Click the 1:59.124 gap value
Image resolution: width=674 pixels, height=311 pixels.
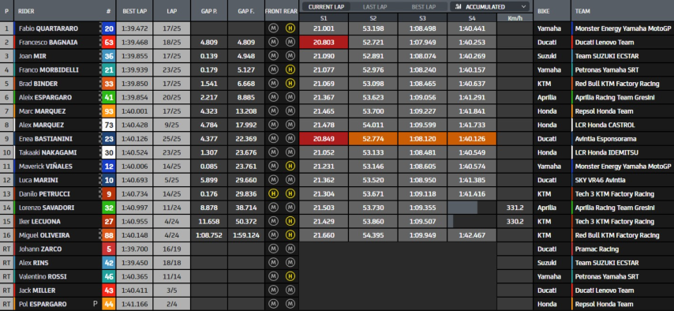[x=246, y=235]
